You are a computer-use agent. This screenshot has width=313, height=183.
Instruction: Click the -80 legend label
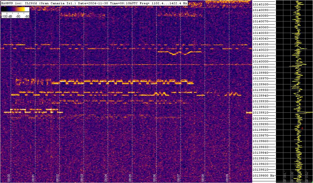tap(18, 17)
